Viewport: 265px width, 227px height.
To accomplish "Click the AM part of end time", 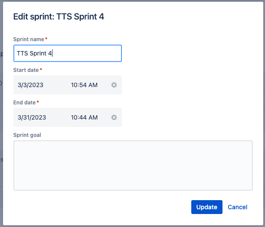I will (x=93, y=117).
